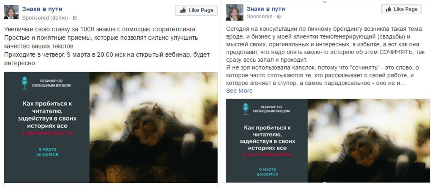
Task: Click the microphone icon in left banner
Action: click(24, 83)
